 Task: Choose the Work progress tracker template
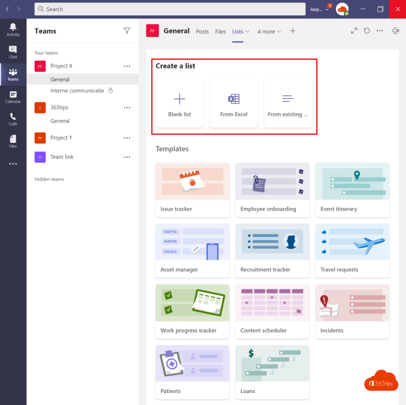tap(192, 311)
